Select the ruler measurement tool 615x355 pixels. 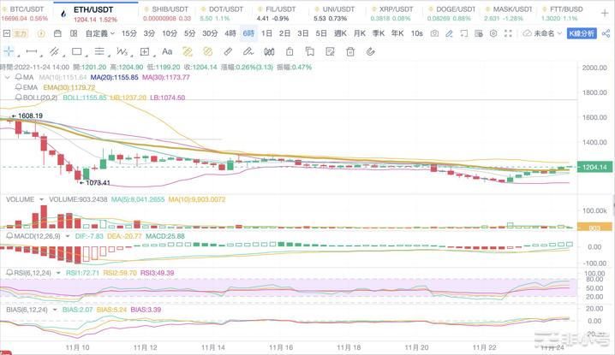pos(228,51)
